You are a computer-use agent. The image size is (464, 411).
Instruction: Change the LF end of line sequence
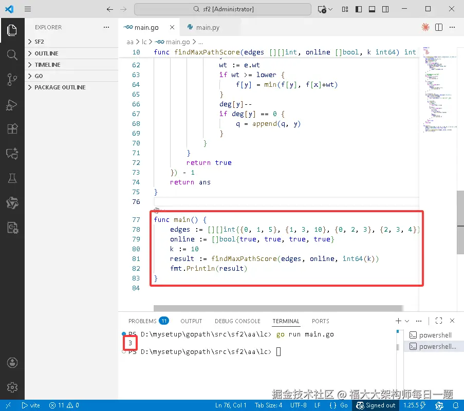pyautogui.click(x=317, y=405)
